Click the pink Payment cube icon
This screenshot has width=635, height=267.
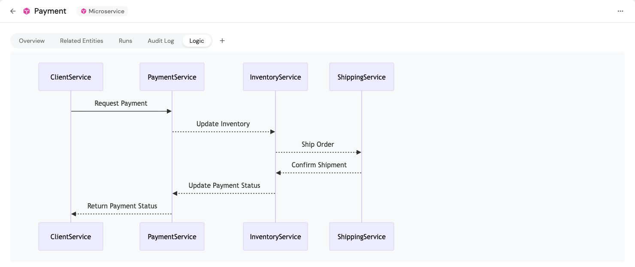click(x=27, y=11)
